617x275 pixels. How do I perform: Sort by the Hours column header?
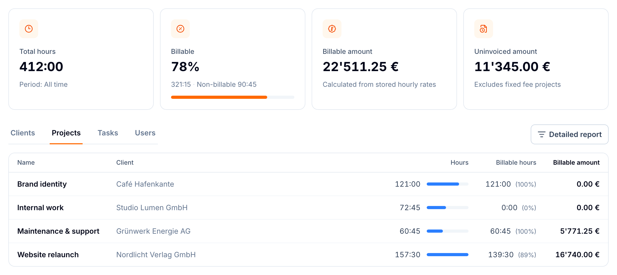(x=459, y=163)
